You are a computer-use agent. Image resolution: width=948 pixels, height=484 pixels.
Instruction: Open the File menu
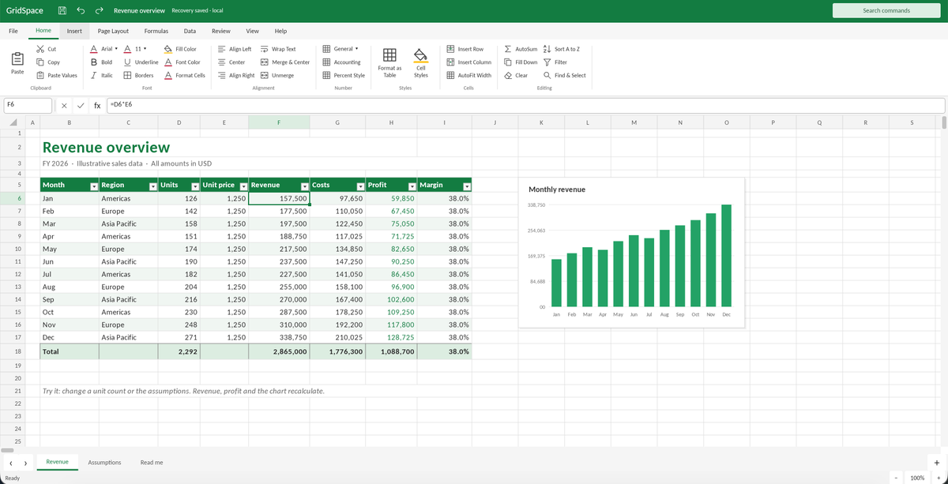click(x=13, y=31)
